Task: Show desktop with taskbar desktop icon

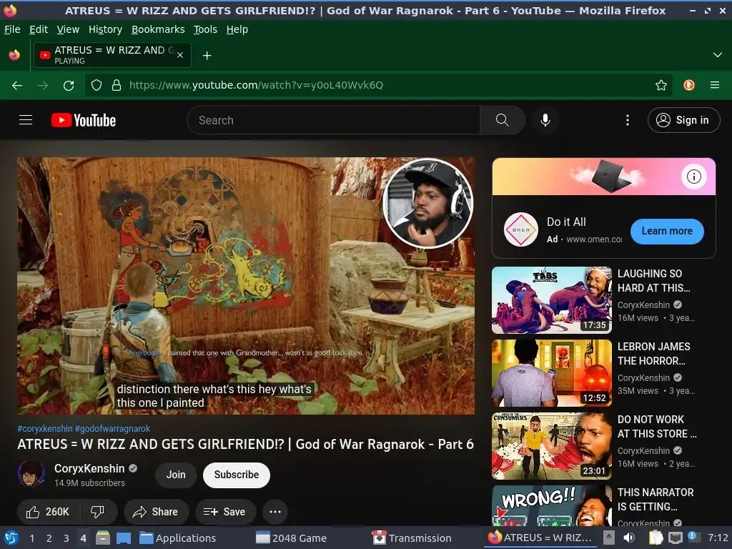Action: (124, 538)
